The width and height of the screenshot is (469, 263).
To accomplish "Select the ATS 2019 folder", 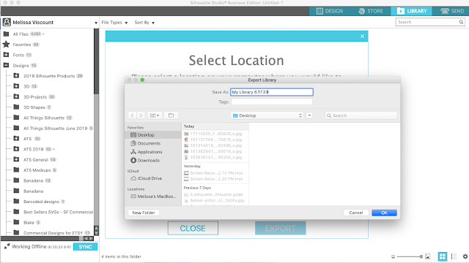I will [x=34, y=149].
